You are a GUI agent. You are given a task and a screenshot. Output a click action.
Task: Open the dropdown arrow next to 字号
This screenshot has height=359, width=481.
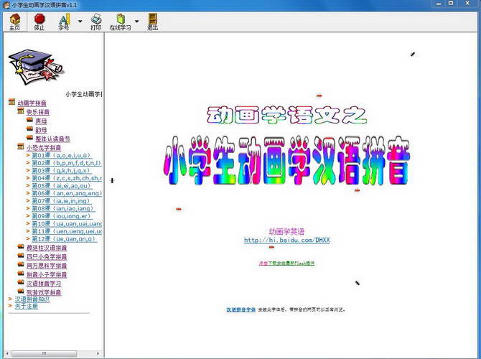click(80, 22)
